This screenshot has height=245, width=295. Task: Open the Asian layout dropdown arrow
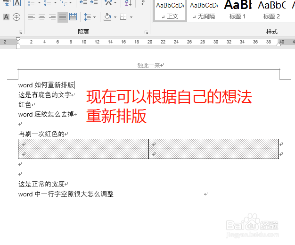tap(115, 3)
